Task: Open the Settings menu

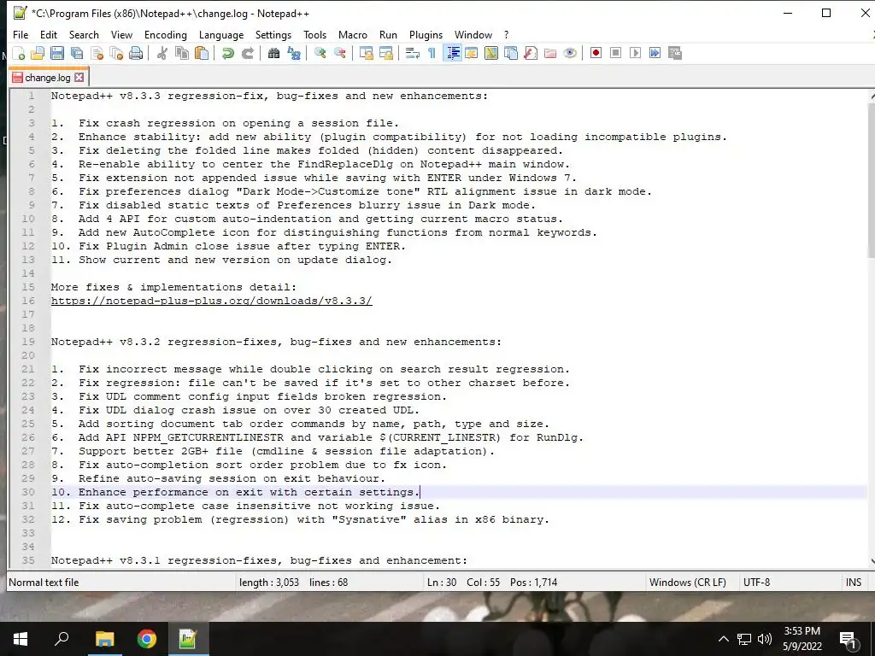Action: (273, 34)
